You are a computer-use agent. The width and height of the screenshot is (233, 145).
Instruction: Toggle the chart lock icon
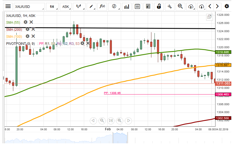click(x=159, y=6)
